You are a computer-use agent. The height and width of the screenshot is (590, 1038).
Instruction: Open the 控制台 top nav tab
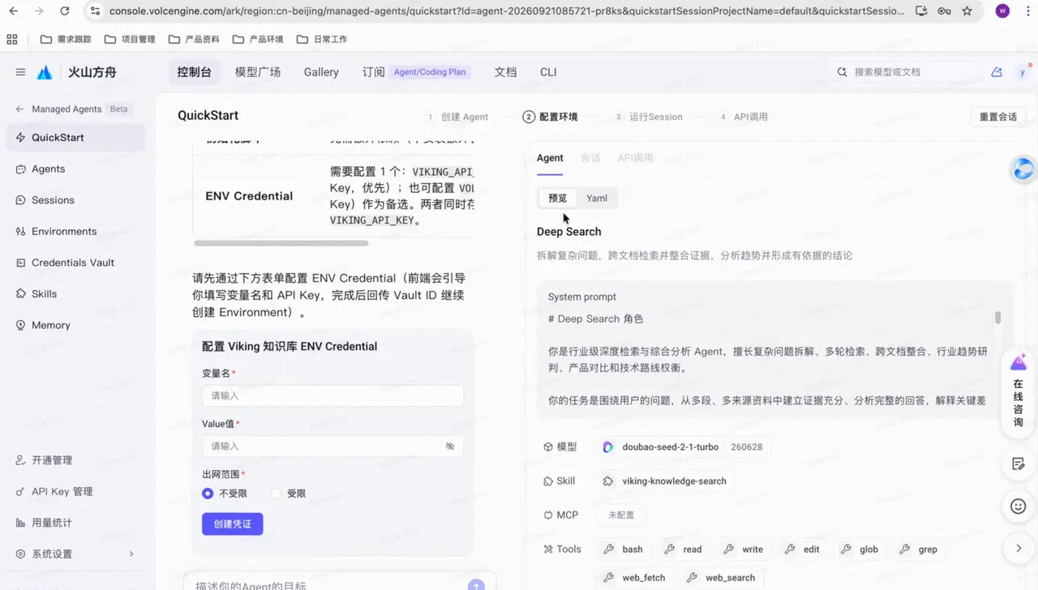[194, 72]
